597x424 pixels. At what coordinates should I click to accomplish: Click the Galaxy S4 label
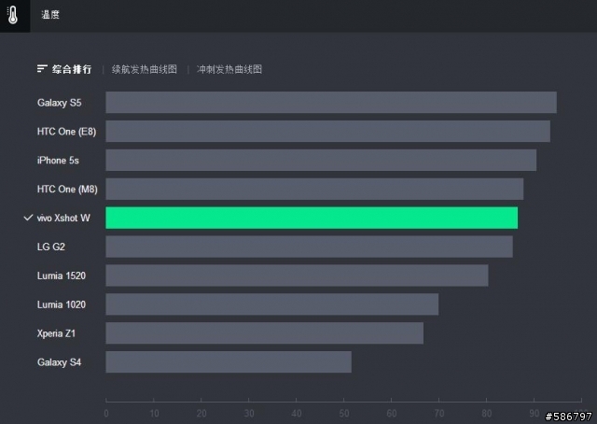click(60, 362)
